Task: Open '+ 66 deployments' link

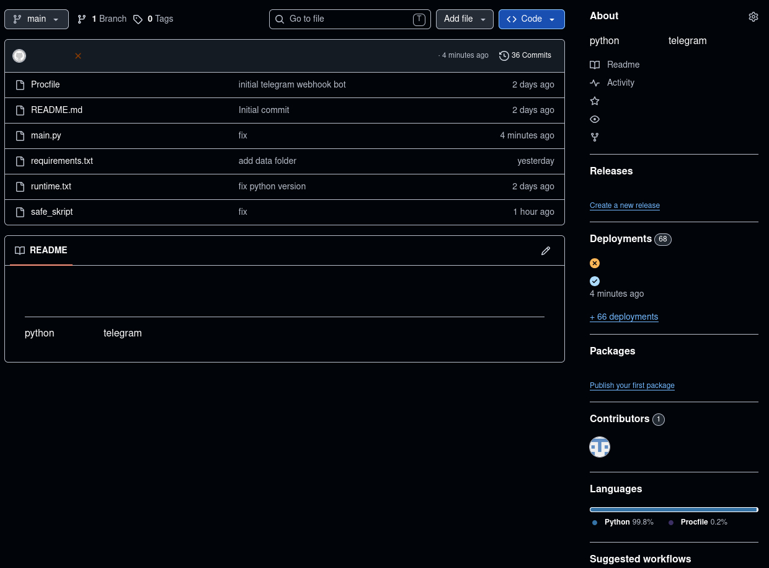Action: (x=624, y=317)
